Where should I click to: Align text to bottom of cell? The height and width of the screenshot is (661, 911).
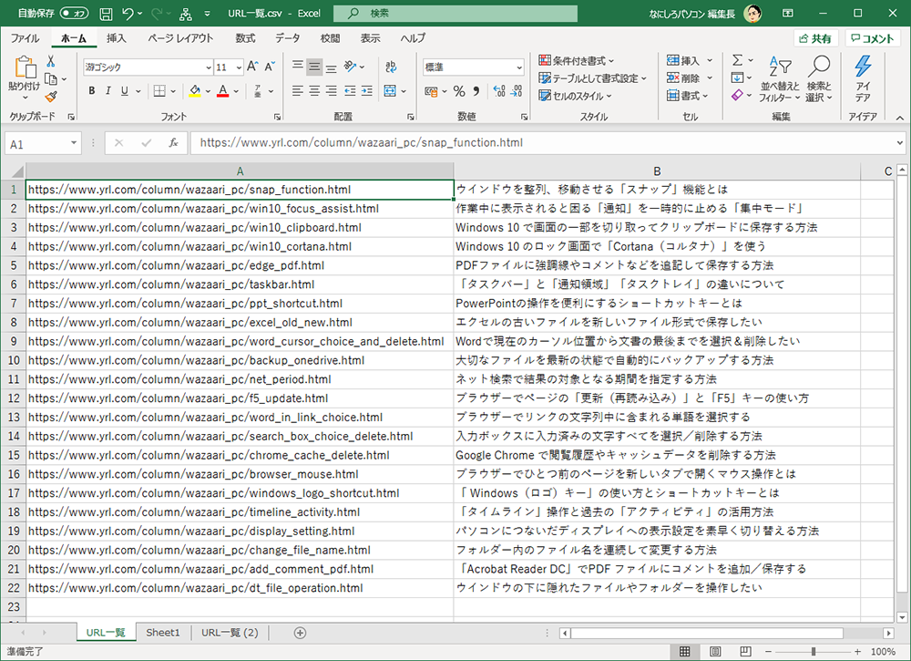point(332,67)
